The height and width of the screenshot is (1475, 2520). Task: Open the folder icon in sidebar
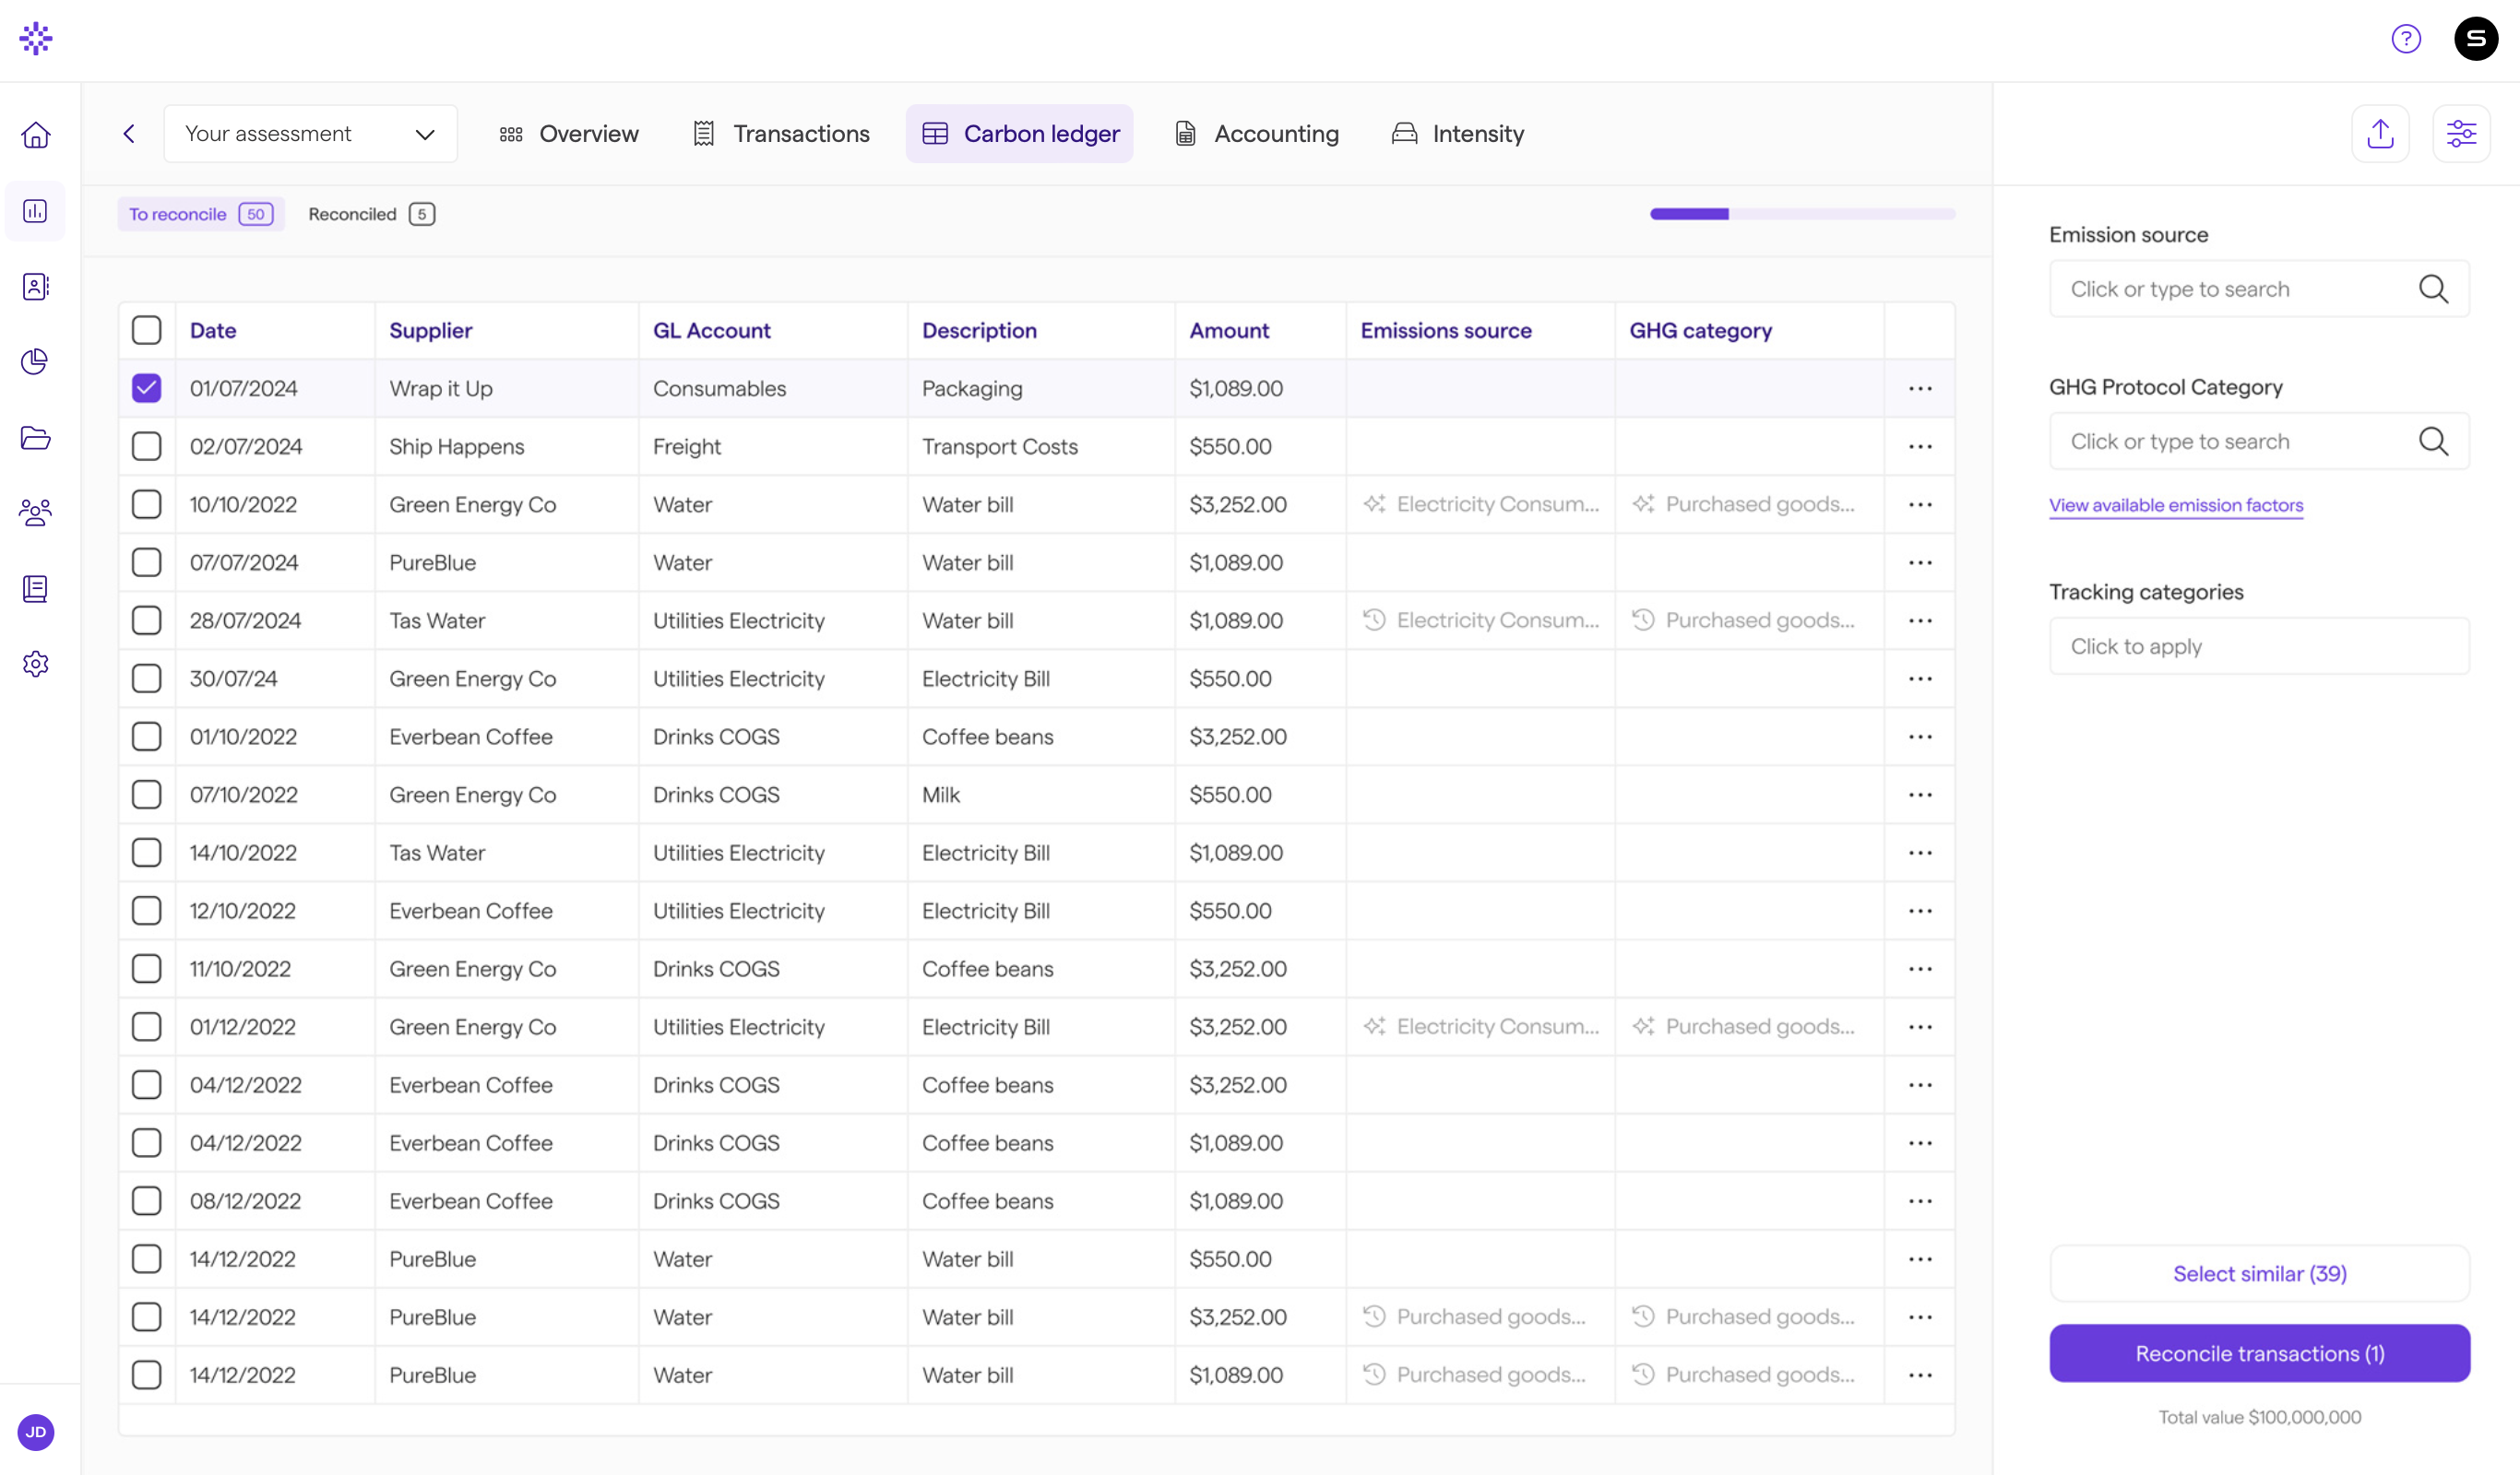click(36, 438)
